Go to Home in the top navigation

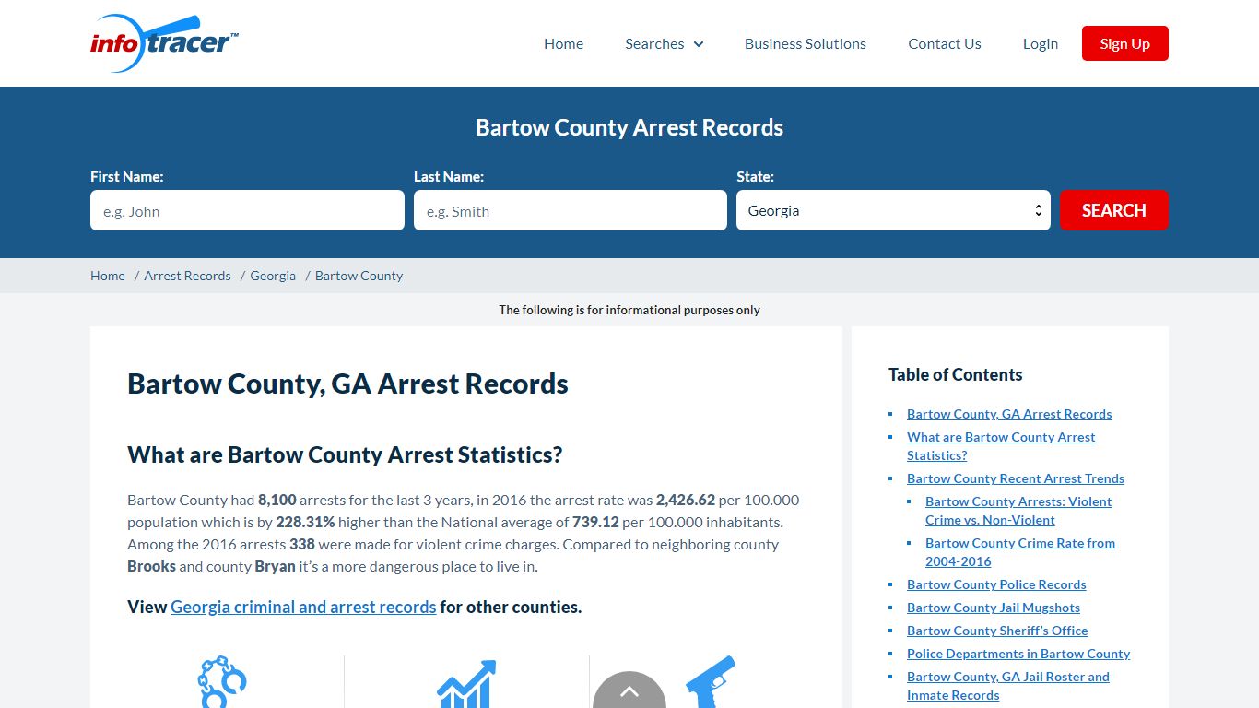pos(563,43)
